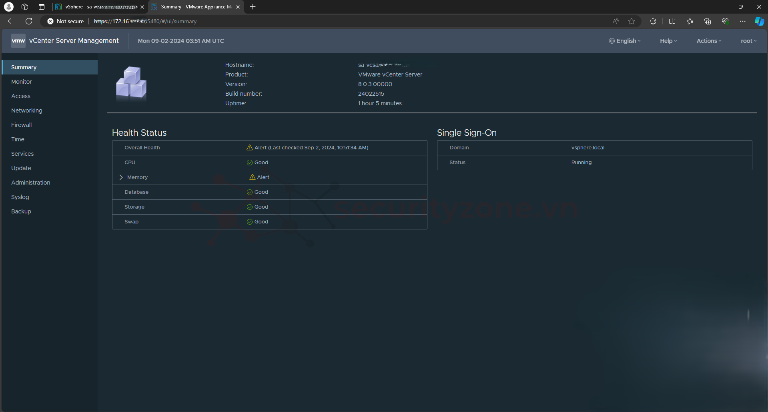Open the workspaces icon in title bar

pos(25,7)
